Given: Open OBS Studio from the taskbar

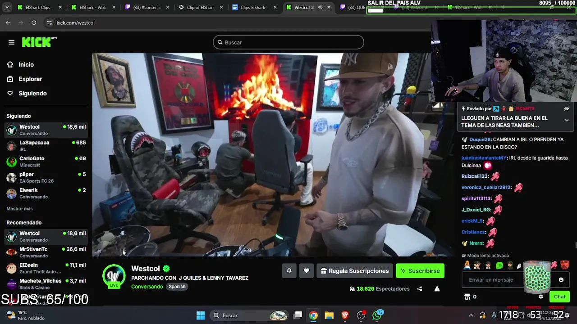Looking at the screenshot, I should 361,315.
